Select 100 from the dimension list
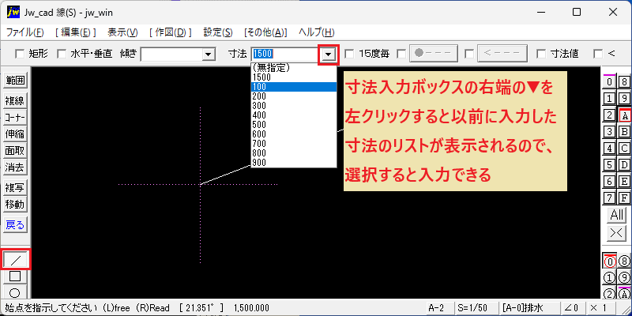 [294, 87]
